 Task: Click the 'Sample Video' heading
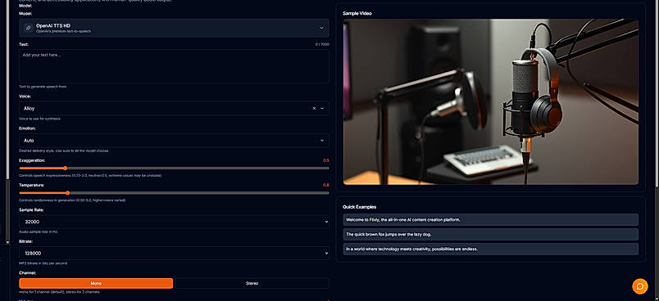(x=357, y=13)
